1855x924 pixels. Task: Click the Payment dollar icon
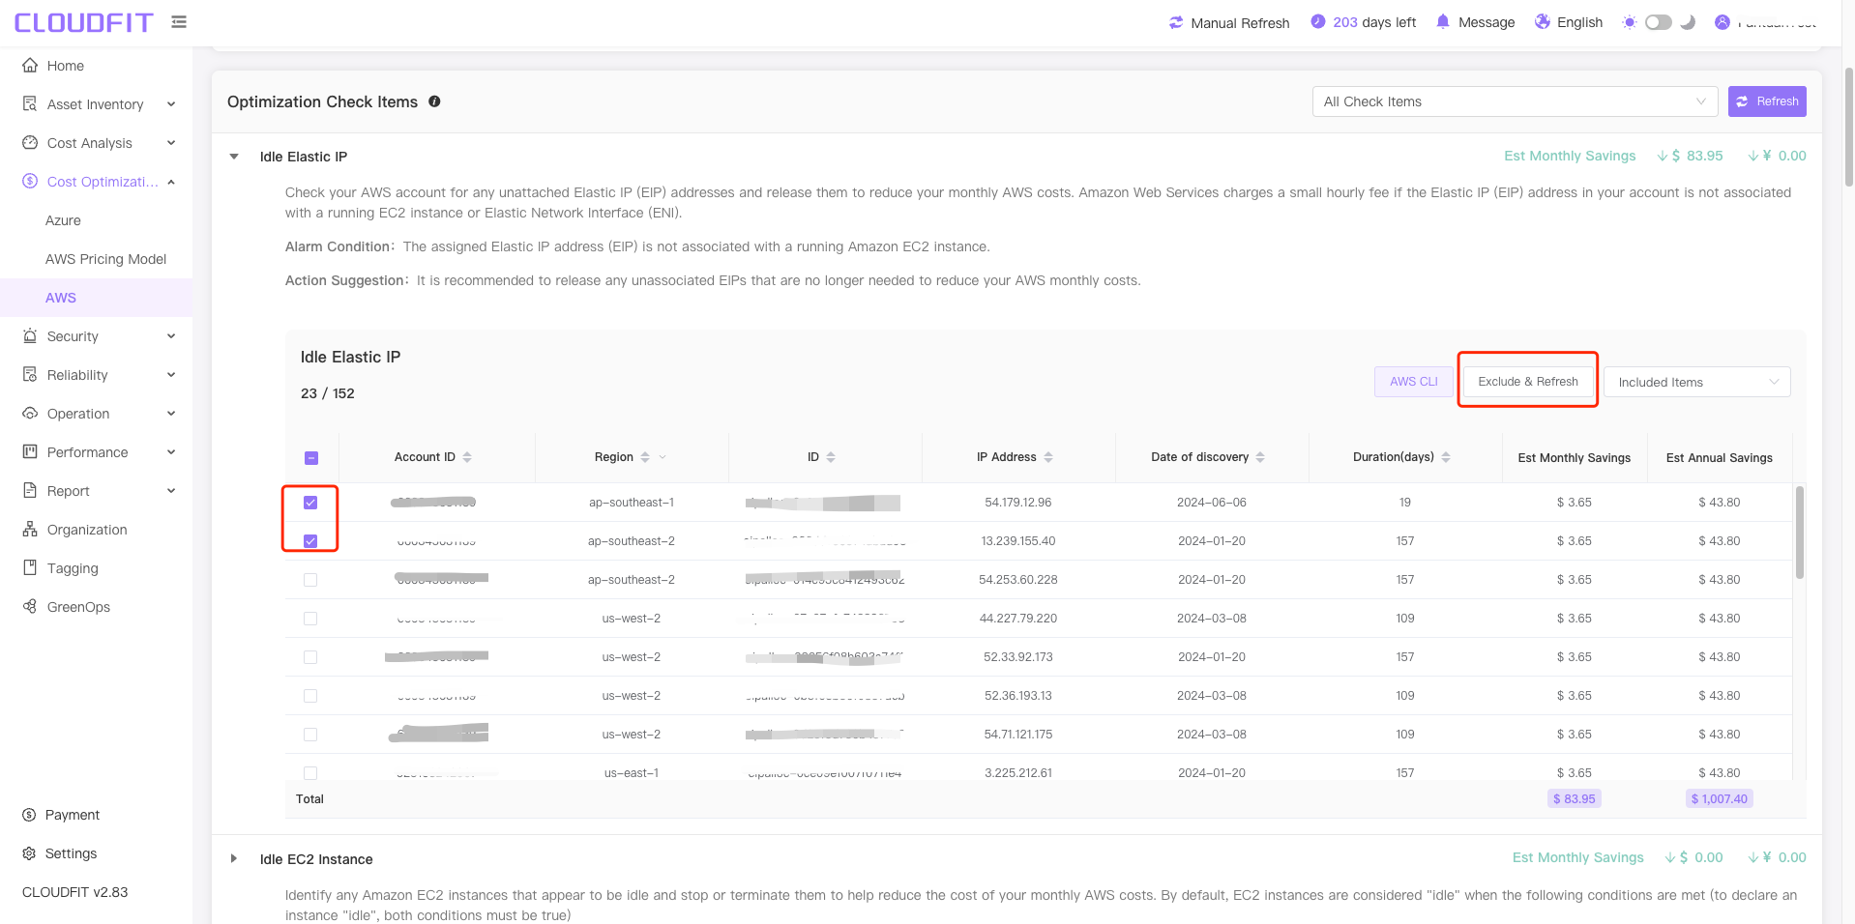29,815
